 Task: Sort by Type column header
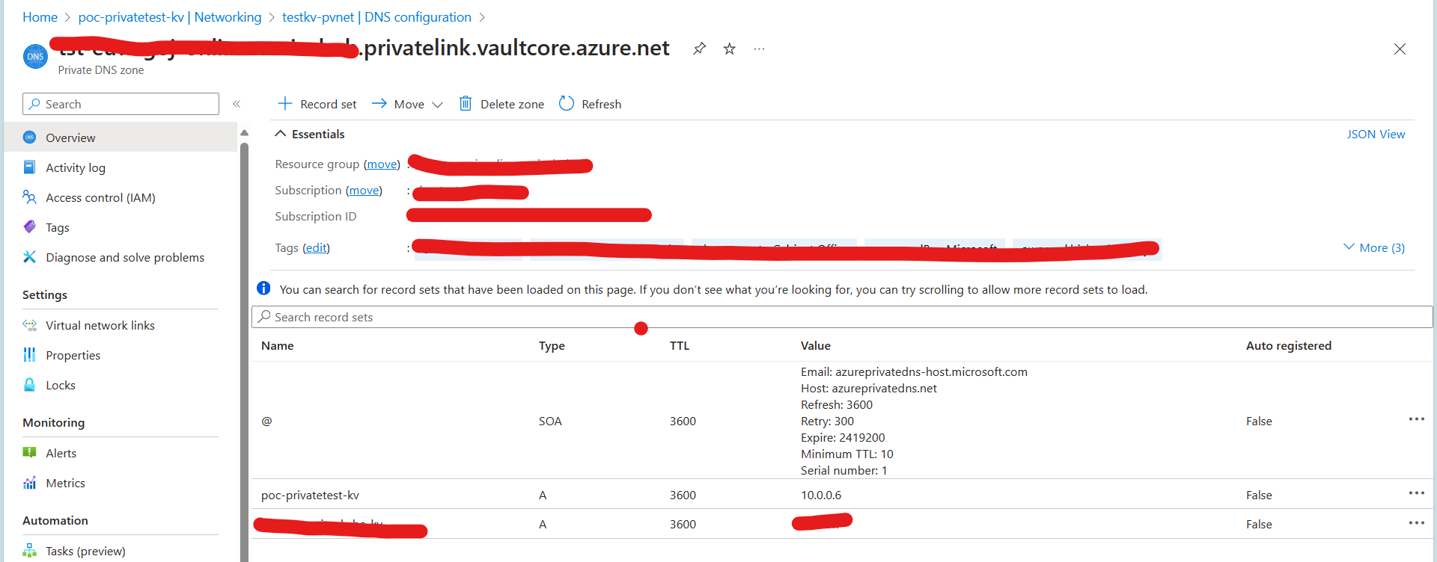(552, 345)
